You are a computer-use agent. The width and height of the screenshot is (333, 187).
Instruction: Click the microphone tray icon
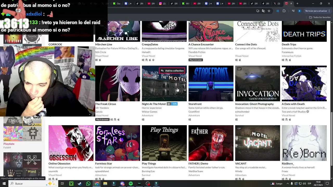pyautogui.click(x=292, y=184)
